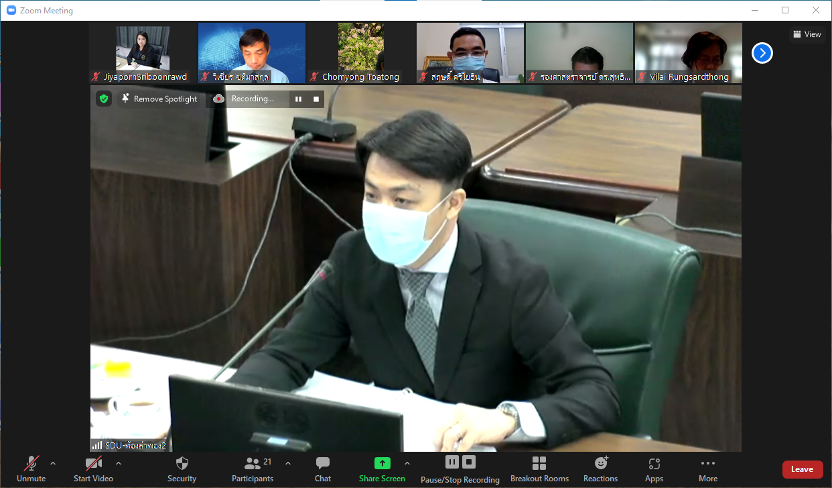
Task: Click the green encryption shield icon
Action: [x=103, y=99]
